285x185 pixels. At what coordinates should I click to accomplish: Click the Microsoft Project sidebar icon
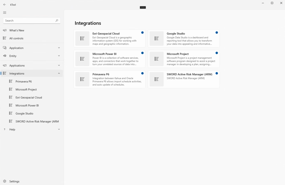[x=11, y=89]
